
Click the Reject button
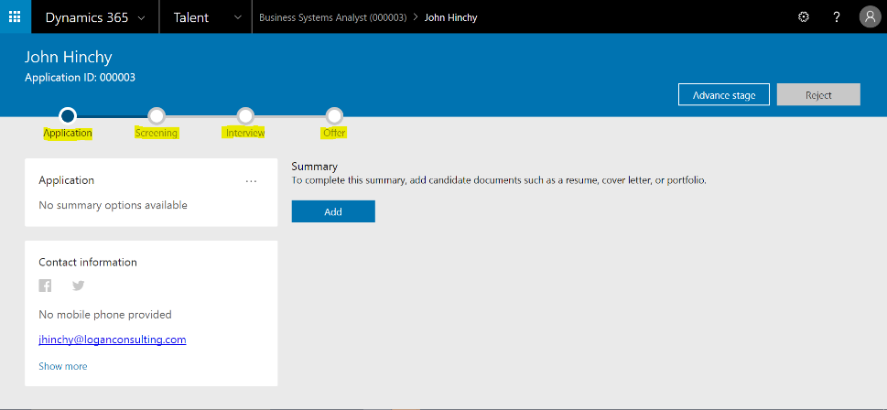818,95
